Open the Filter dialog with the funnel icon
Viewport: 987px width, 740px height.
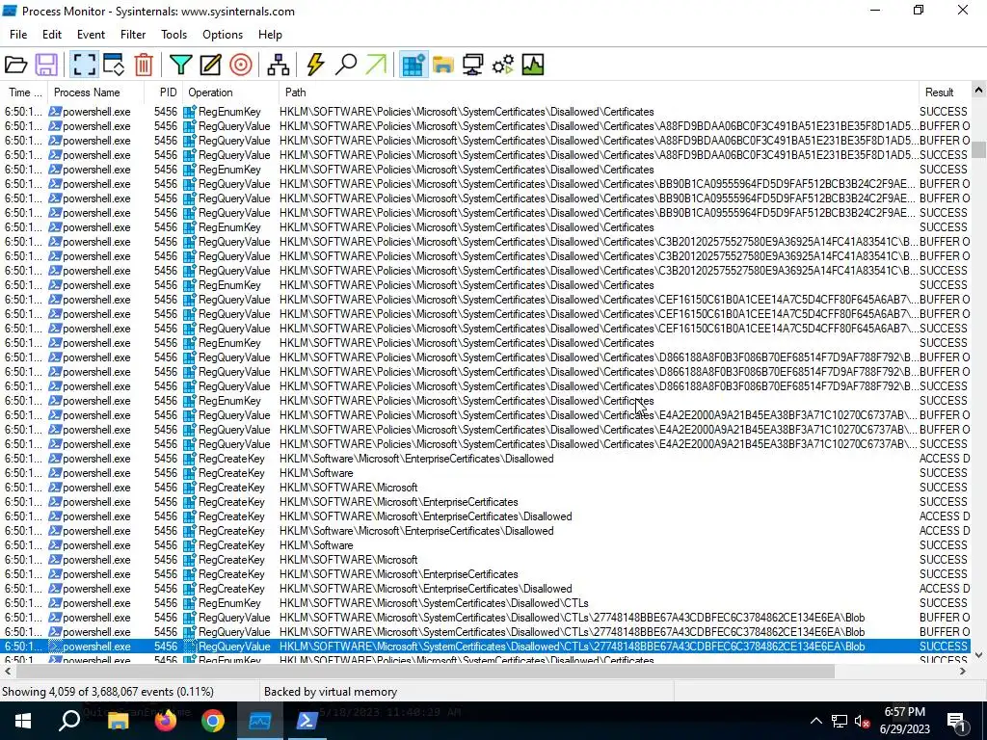pyautogui.click(x=180, y=65)
